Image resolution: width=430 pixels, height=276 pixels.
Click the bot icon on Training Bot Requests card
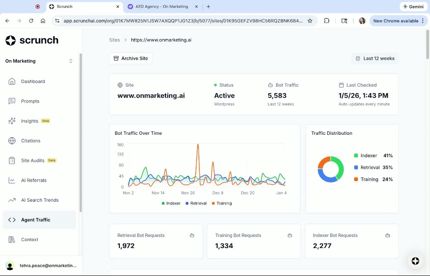289,235
